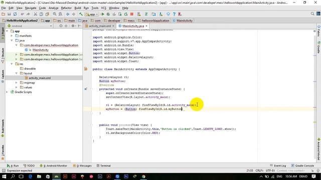Image resolution: width=321 pixels, height=180 pixels.
Task: Open the File menu
Action: click(4, 8)
